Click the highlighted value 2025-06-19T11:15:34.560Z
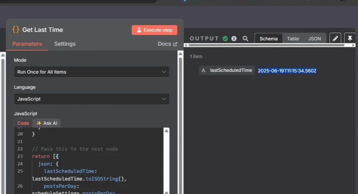 coord(287,71)
